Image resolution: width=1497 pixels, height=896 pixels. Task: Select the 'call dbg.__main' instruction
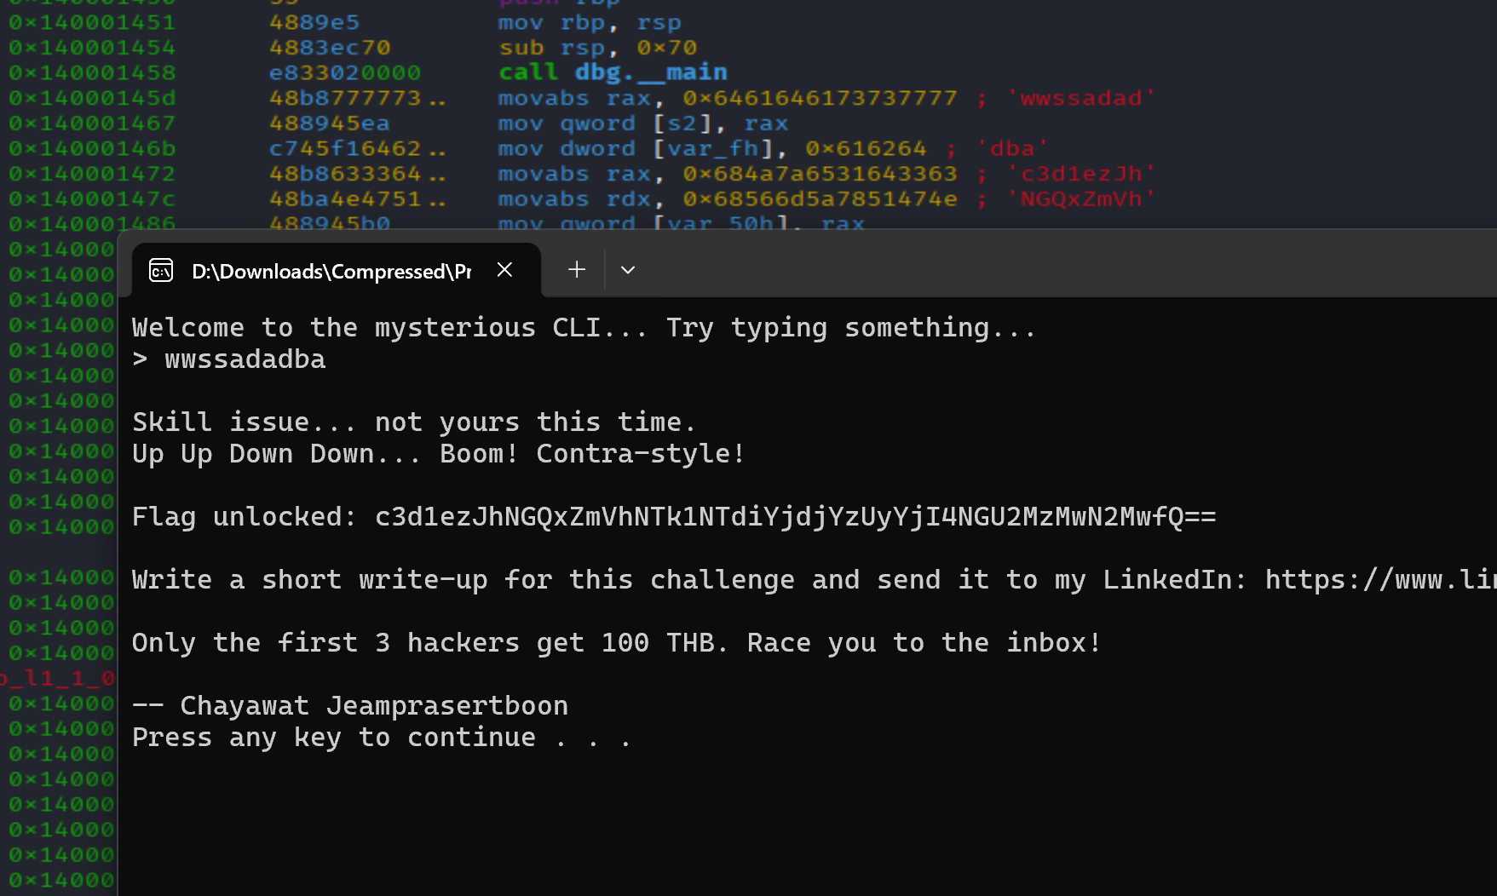[613, 72]
